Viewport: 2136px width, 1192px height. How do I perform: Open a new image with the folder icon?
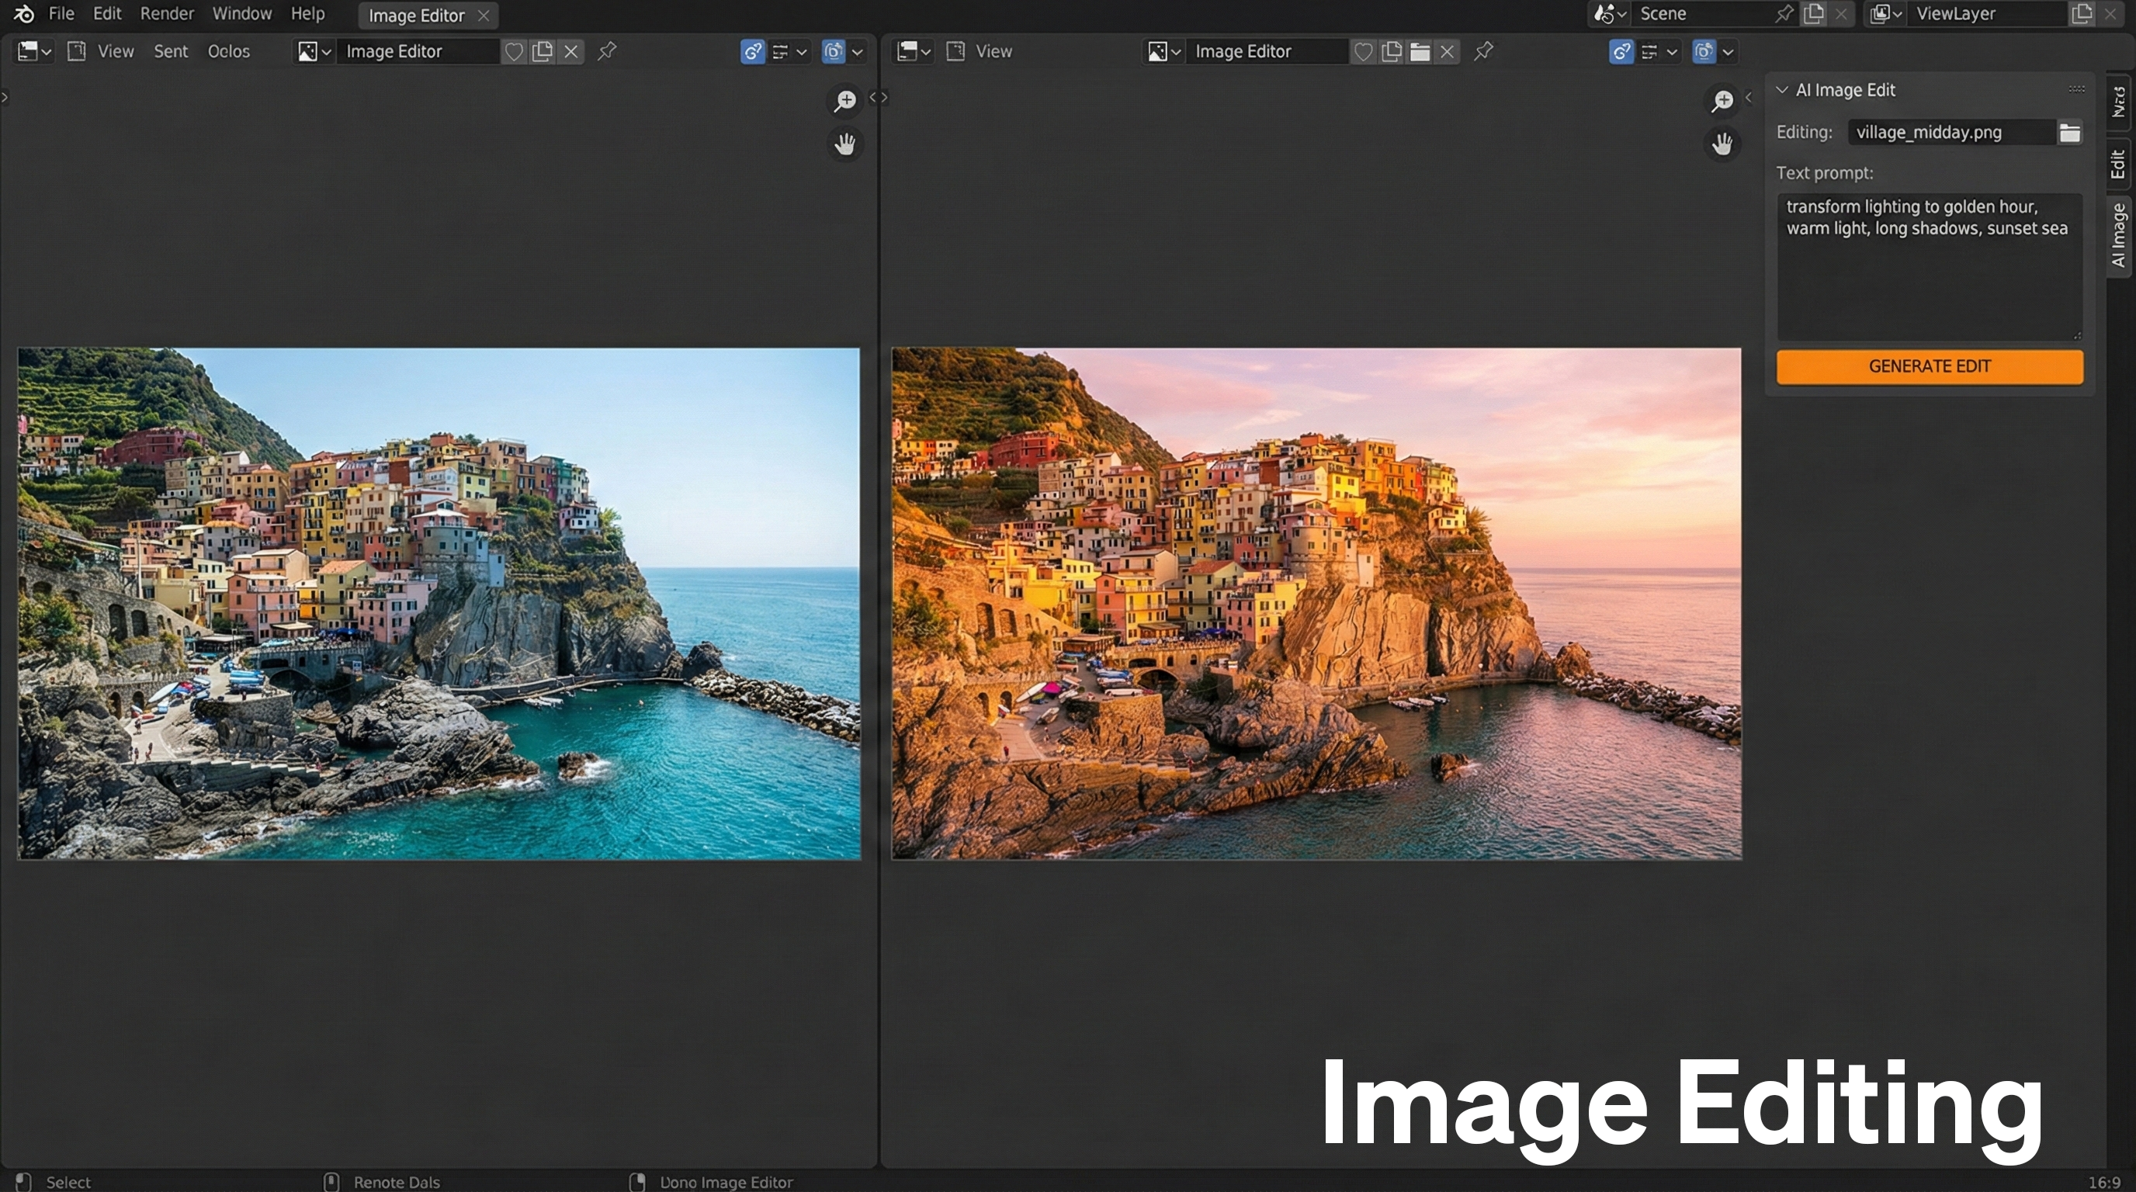(1420, 51)
